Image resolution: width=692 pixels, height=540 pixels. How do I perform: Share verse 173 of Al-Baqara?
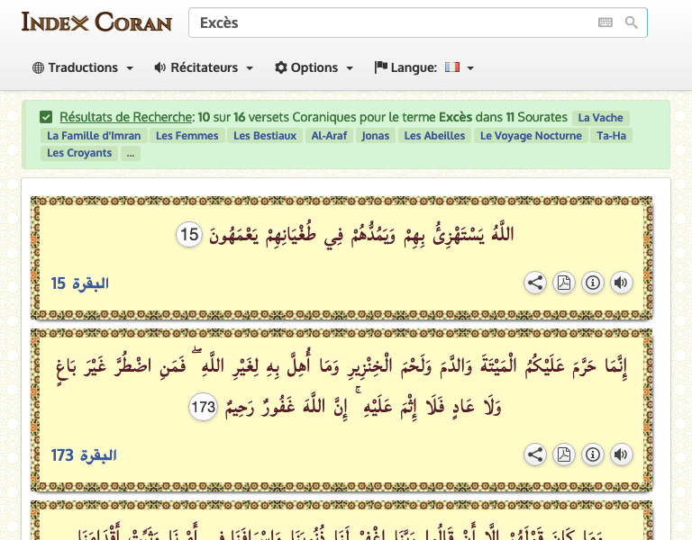[x=535, y=454]
